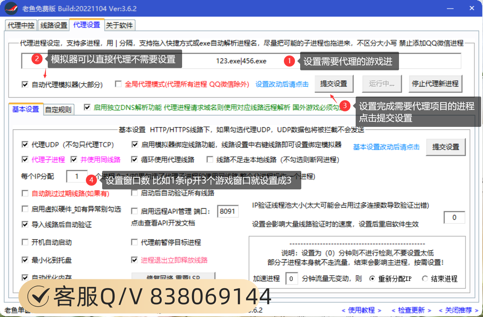483x317 pixels.
Task: Enable 开机自动启动 checkbox
Action: pyautogui.click(x=25, y=243)
